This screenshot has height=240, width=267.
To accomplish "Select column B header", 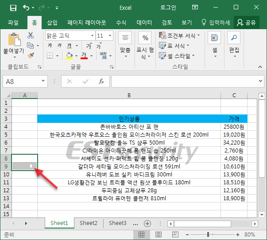I will (129, 95).
